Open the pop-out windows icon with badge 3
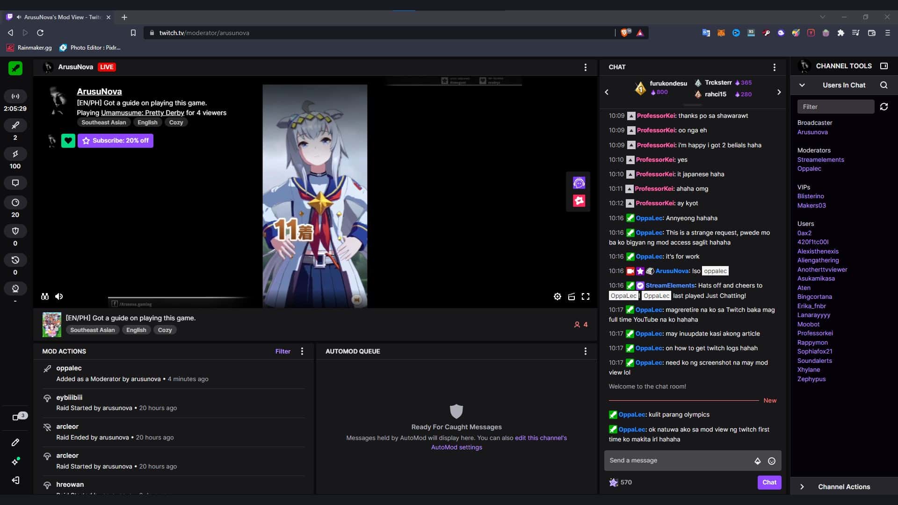 coord(15,417)
